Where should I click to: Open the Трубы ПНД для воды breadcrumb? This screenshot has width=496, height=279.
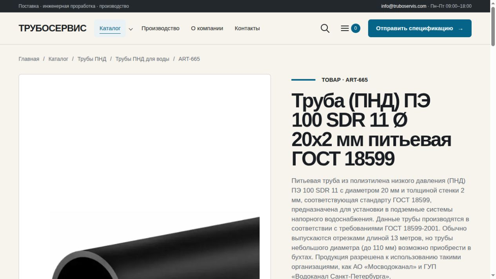click(142, 59)
